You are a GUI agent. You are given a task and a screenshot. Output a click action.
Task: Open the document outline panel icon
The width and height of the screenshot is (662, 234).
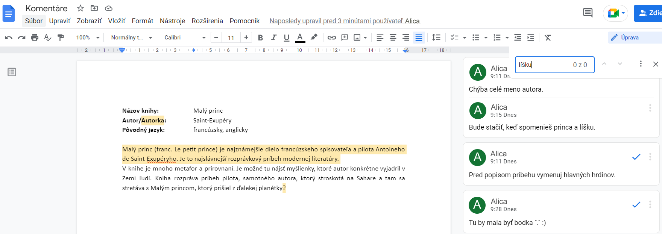[12, 72]
